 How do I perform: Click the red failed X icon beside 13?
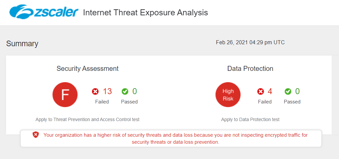[x=96, y=91]
